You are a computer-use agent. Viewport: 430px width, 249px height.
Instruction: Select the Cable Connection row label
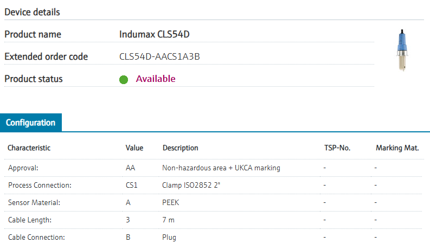(36, 238)
